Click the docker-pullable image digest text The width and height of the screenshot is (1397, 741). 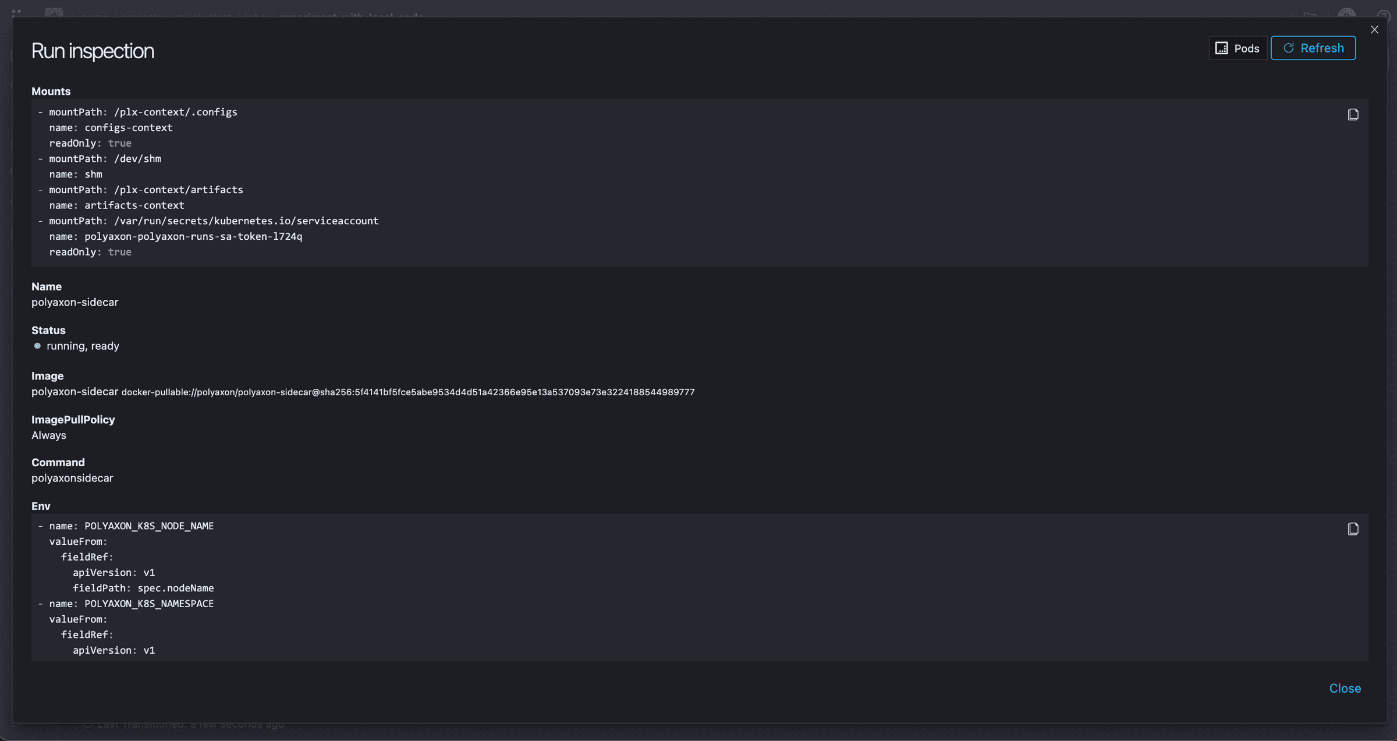point(407,392)
